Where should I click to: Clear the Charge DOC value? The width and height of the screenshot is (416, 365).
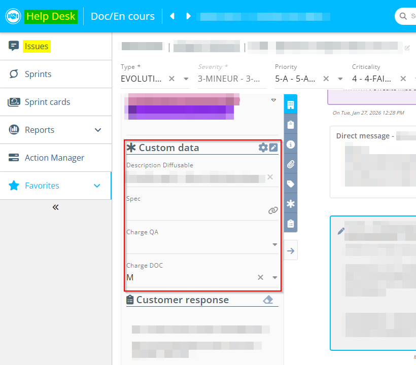tap(260, 277)
